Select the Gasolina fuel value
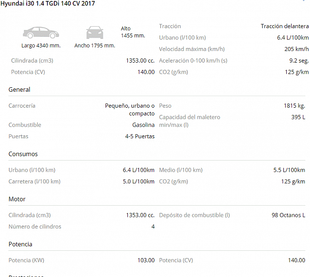The height and width of the screenshot is (277, 310). click(x=143, y=125)
